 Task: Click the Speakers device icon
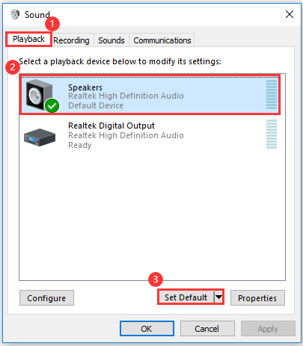coord(40,95)
